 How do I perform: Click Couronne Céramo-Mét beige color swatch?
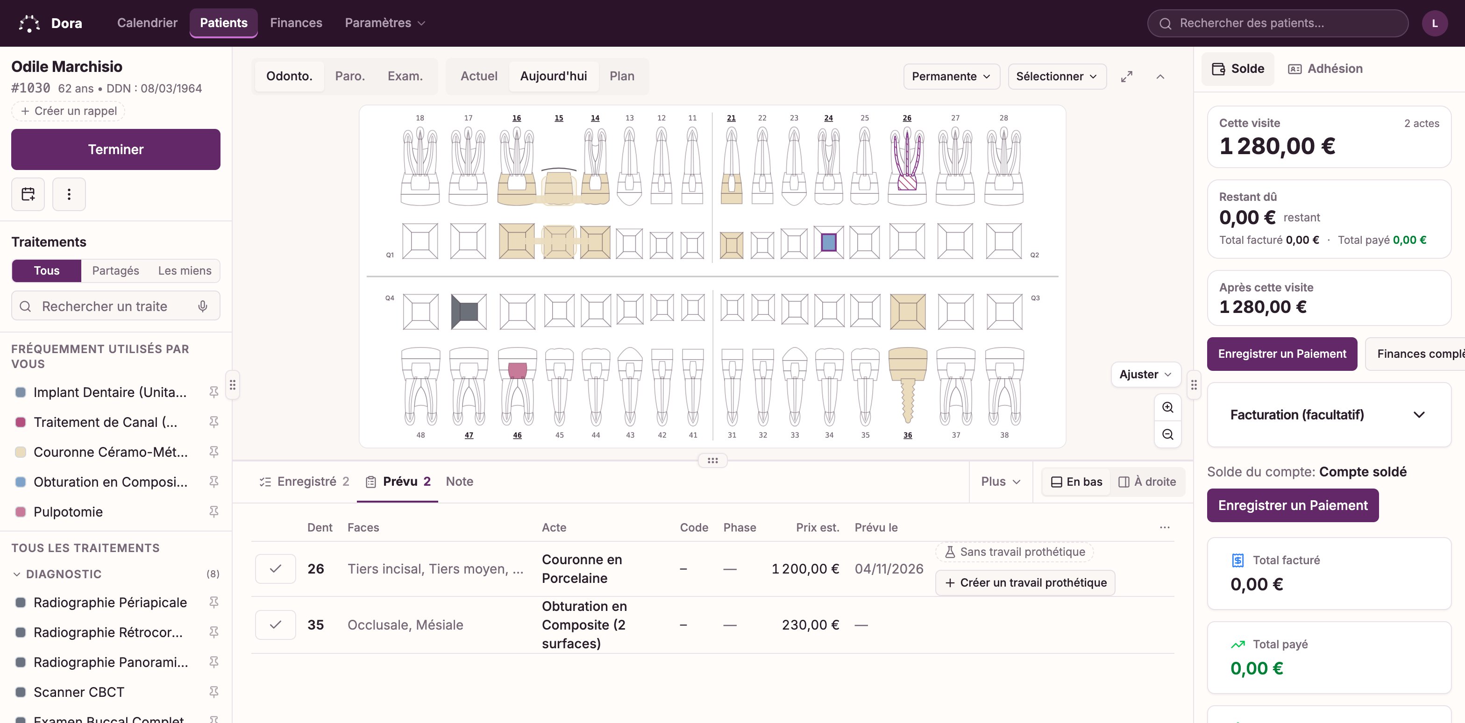(21, 453)
